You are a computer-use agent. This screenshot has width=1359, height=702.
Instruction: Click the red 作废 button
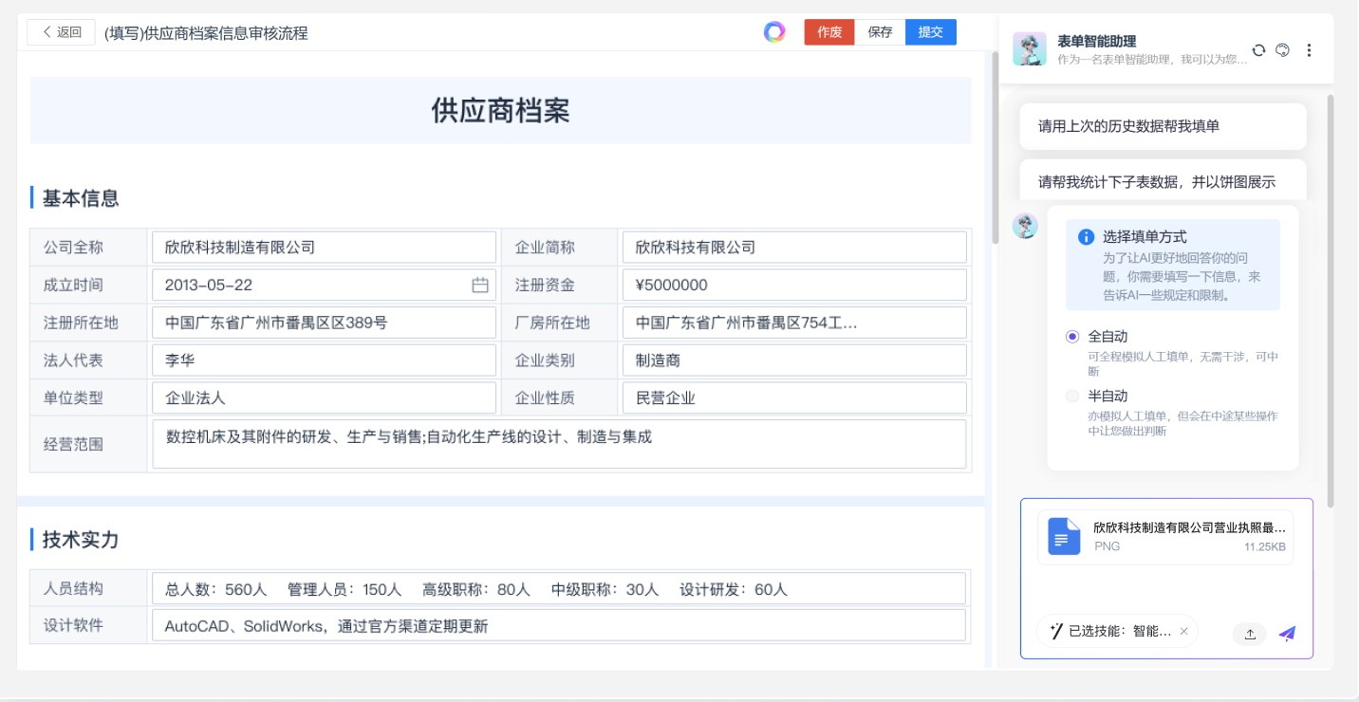pos(829,32)
